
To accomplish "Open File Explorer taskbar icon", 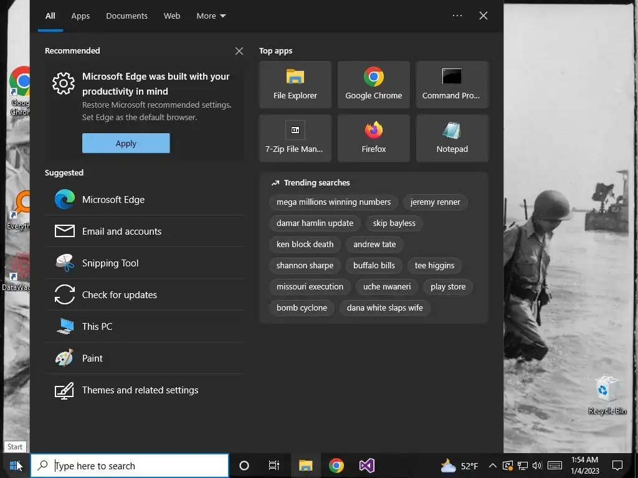I will [x=305, y=466].
